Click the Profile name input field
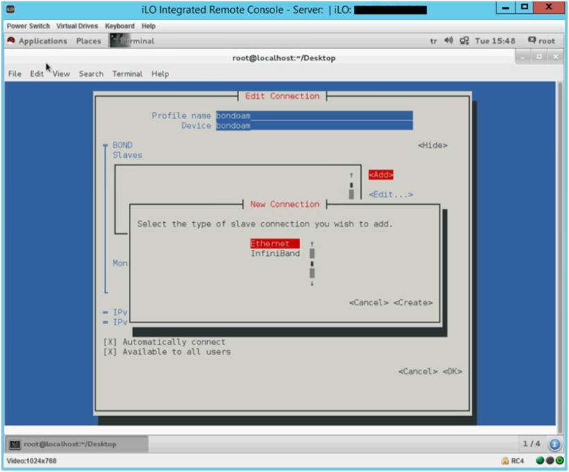 click(x=313, y=116)
